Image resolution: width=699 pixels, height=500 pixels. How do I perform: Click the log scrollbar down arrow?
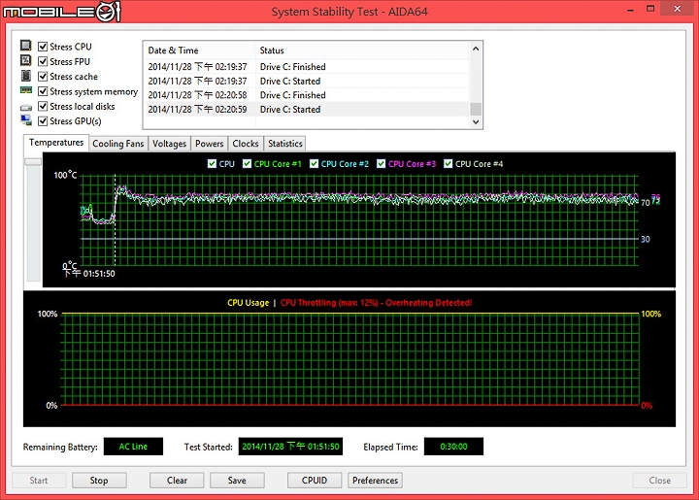click(476, 121)
